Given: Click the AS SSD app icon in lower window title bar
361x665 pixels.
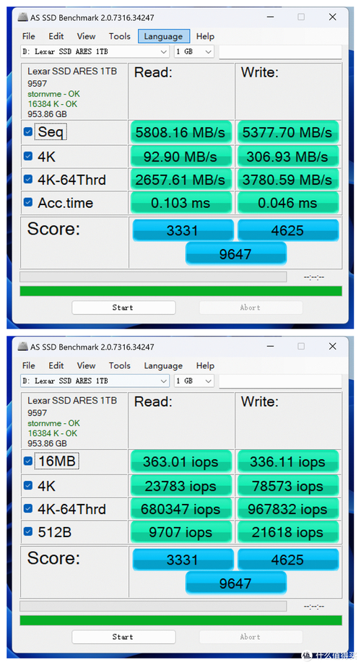Looking at the screenshot, I should pyautogui.click(x=22, y=347).
